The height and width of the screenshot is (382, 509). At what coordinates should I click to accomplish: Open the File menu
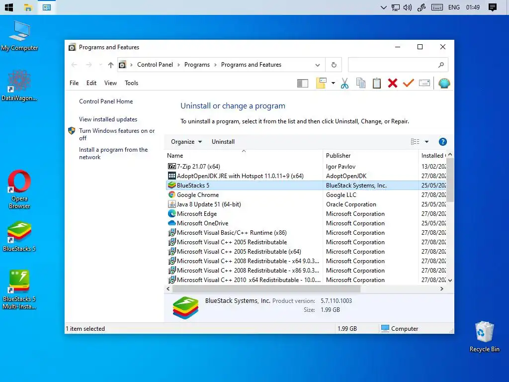point(74,83)
